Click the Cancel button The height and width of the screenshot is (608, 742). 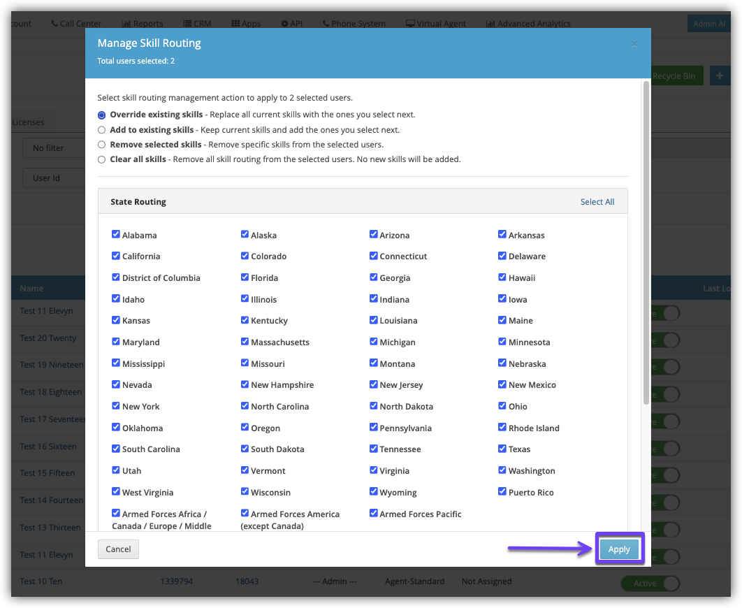[x=118, y=549]
